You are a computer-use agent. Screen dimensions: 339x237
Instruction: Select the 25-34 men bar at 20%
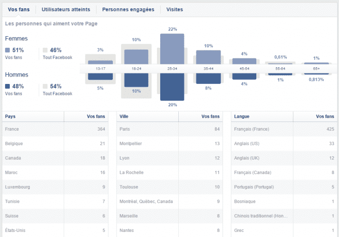click(x=172, y=87)
